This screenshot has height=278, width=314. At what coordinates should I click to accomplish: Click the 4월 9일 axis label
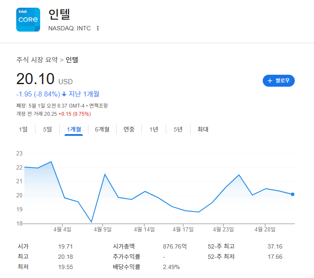(103, 229)
